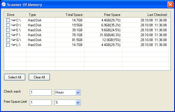Toggle the G:\ drive checkbox
Screen dimensions: 175x112
8,40
